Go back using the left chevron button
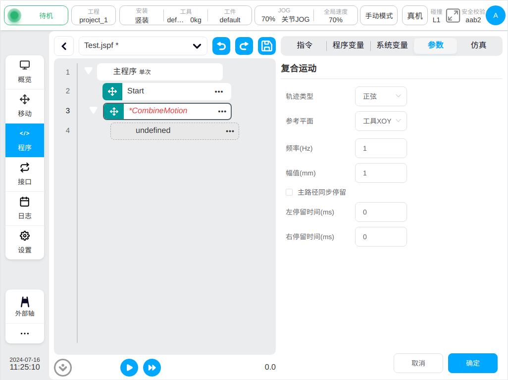The height and width of the screenshot is (380, 508). [64, 46]
